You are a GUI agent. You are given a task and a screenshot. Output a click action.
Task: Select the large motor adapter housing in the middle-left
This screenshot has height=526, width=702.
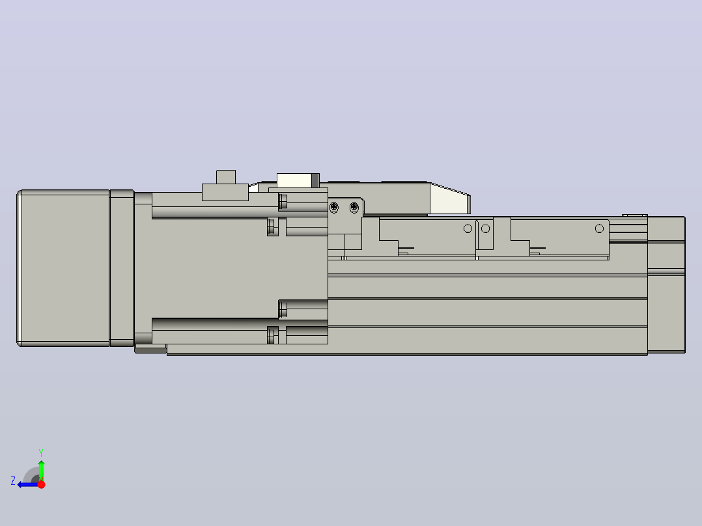[231, 268]
